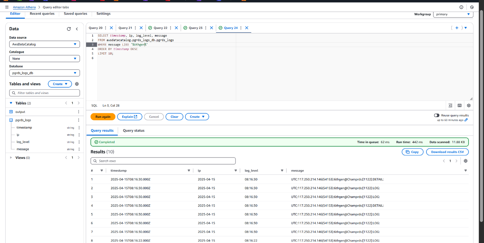Viewport: 484px width, 243px height.
Task: Open the query tabs list dropdown arrow
Action: 466,28
